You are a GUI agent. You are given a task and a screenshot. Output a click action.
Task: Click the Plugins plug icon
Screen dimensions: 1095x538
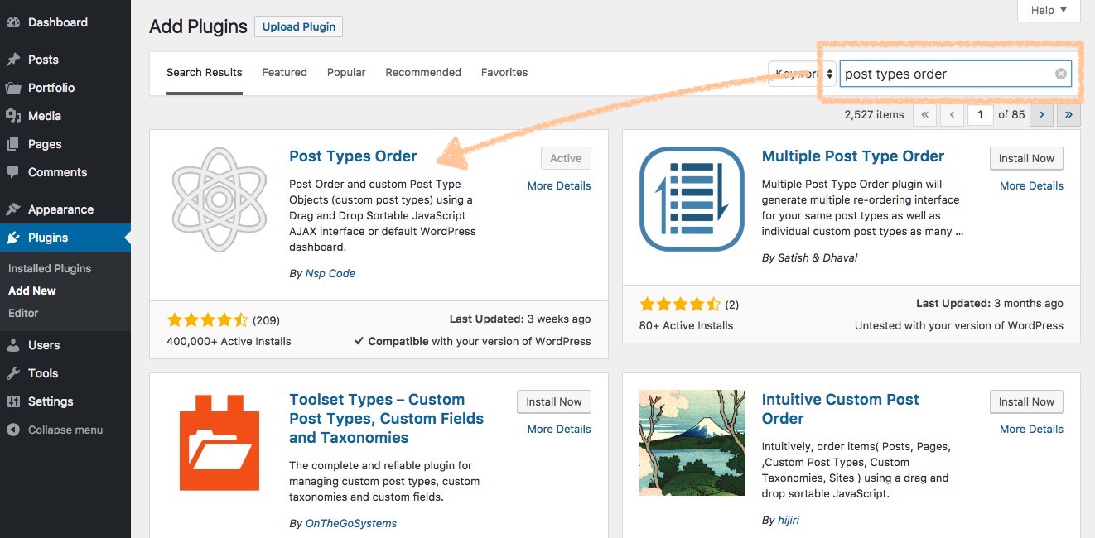pyautogui.click(x=13, y=238)
